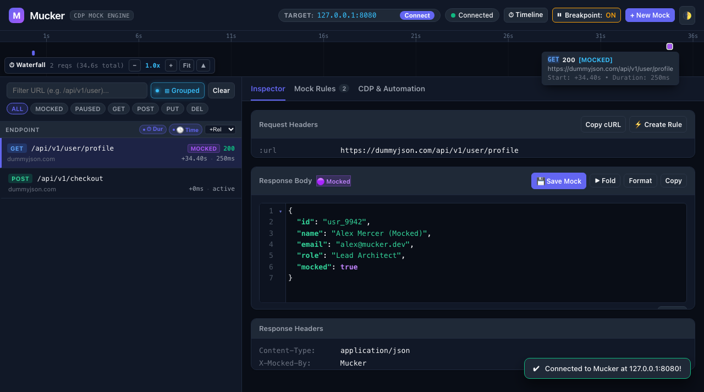This screenshot has height=392, width=704.
Task: Click the ENDPOINT column header
Action: [23, 130]
